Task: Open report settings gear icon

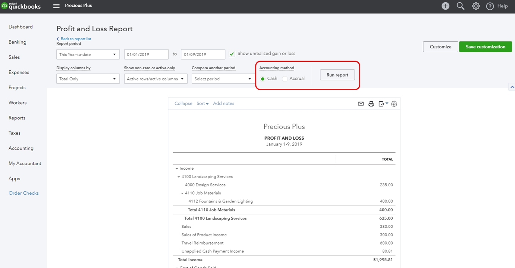Action: pos(394,104)
